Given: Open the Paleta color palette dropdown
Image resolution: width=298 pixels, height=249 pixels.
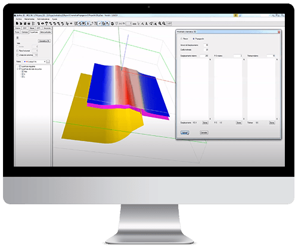Looking at the screenshot, I should (x=35, y=62).
